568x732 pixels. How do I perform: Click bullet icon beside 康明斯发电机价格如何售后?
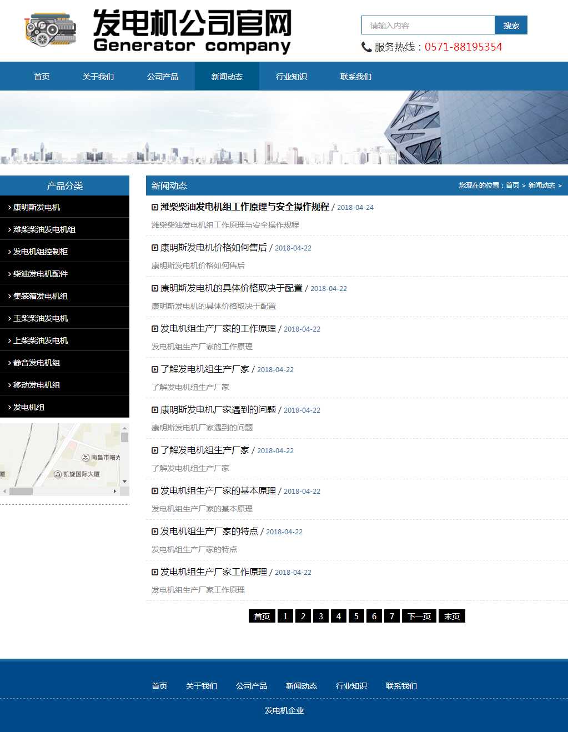(155, 248)
